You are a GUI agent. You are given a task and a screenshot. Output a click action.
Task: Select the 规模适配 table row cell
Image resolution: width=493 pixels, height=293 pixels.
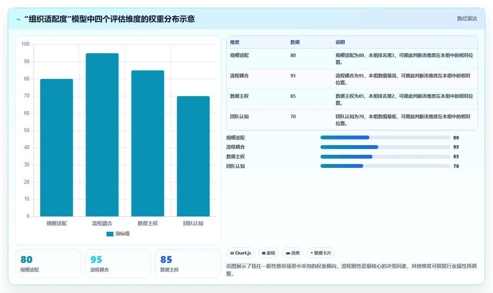(239, 55)
